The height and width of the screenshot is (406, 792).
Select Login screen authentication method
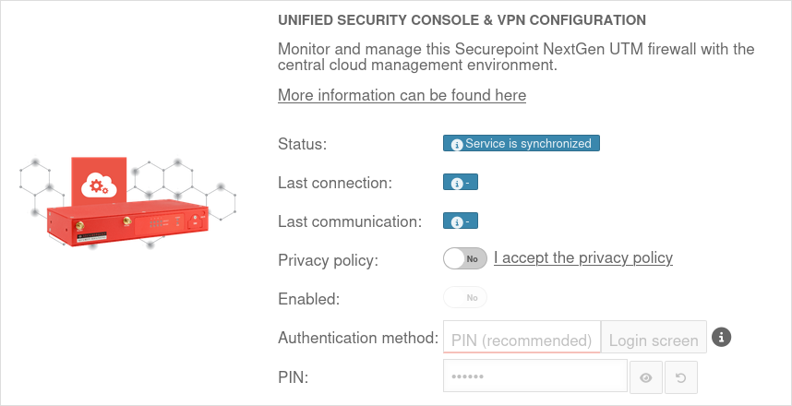click(x=654, y=339)
